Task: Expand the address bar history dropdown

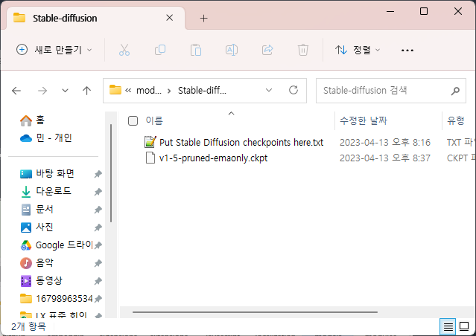Action: click(269, 90)
